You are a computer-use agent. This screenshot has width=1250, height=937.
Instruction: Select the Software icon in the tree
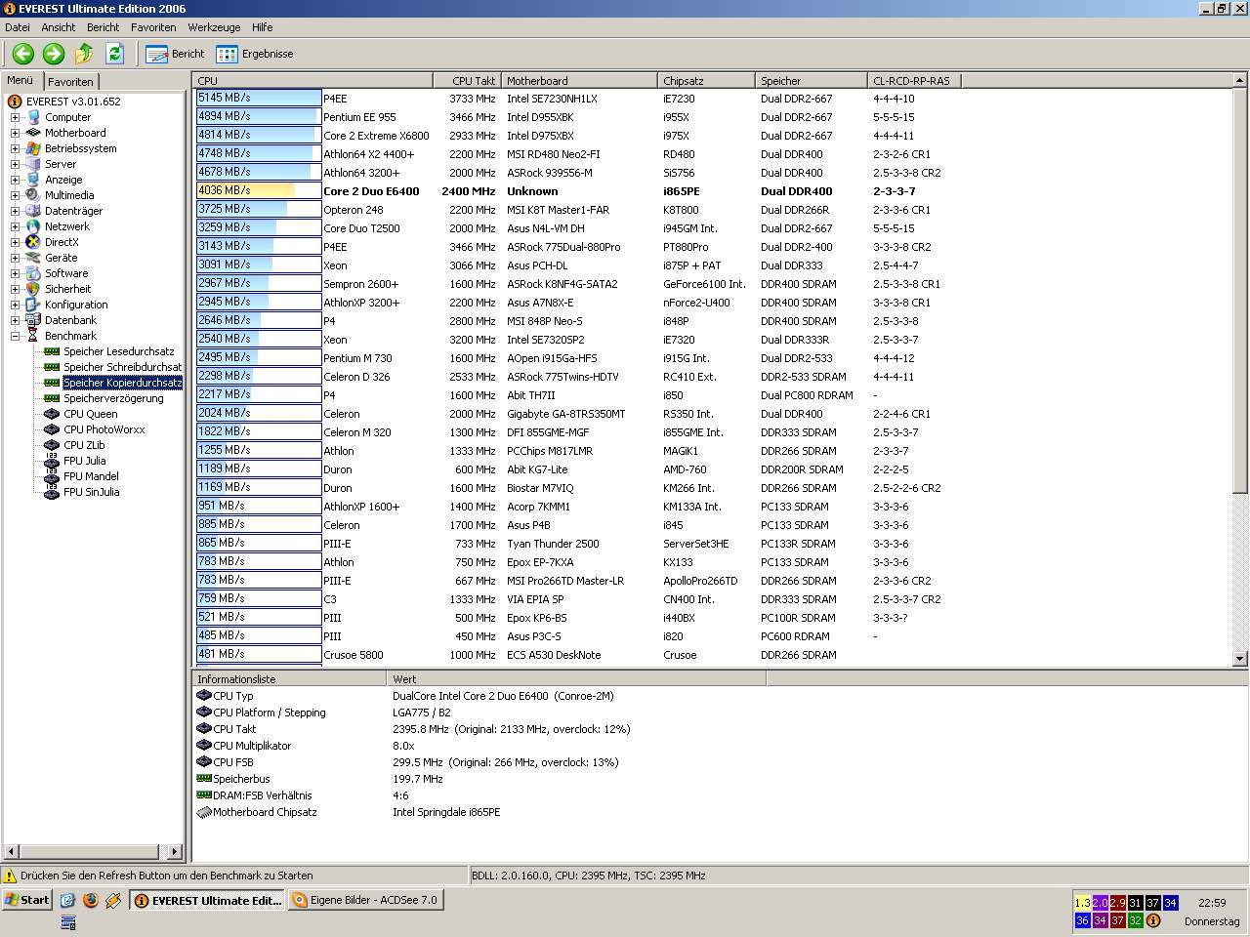pyautogui.click(x=33, y=273)
